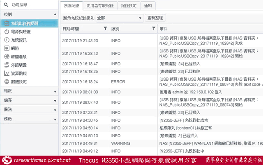Click the 功能搜尋 search input field
The height and width of the screenshot is (165, 263).
pos(31,5)
